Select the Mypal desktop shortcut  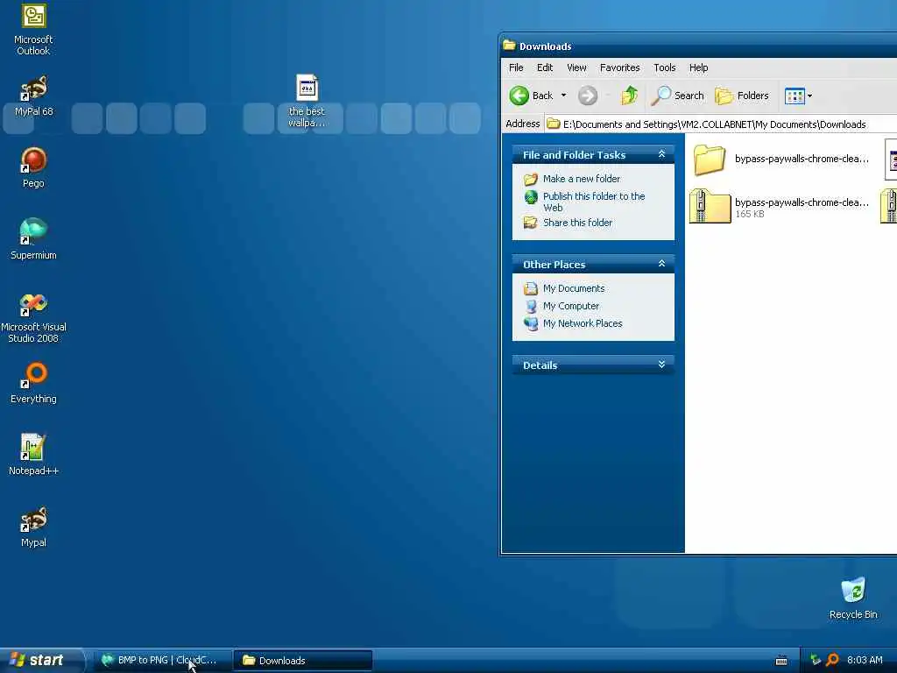(33, 527)
